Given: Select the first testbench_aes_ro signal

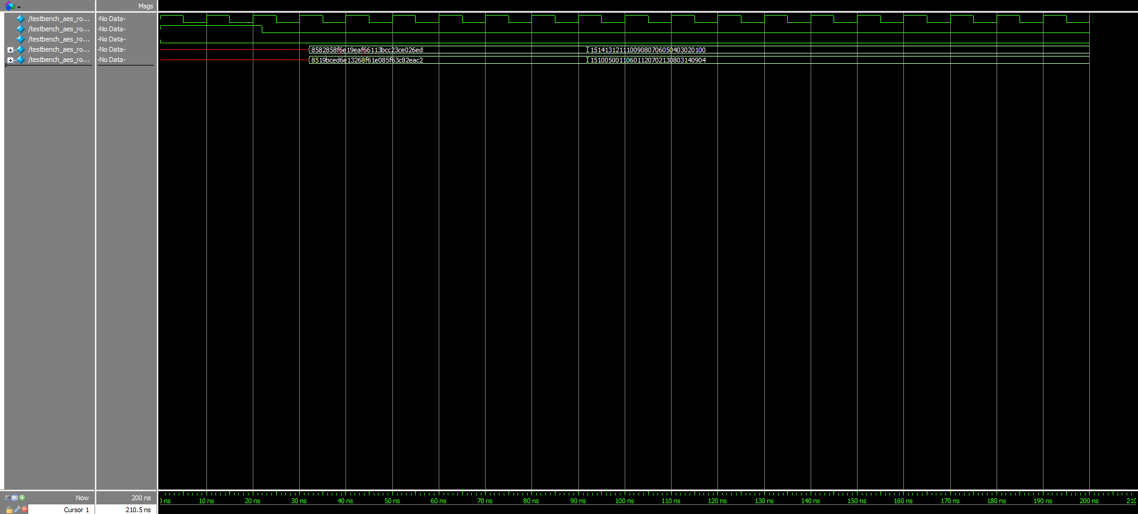Looking at the screenshot, I should 58,19.
